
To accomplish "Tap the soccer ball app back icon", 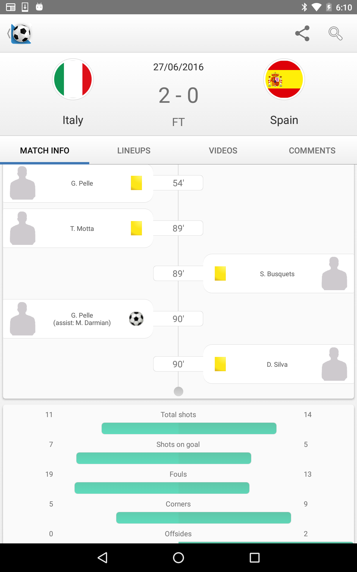I will point(20,33).
